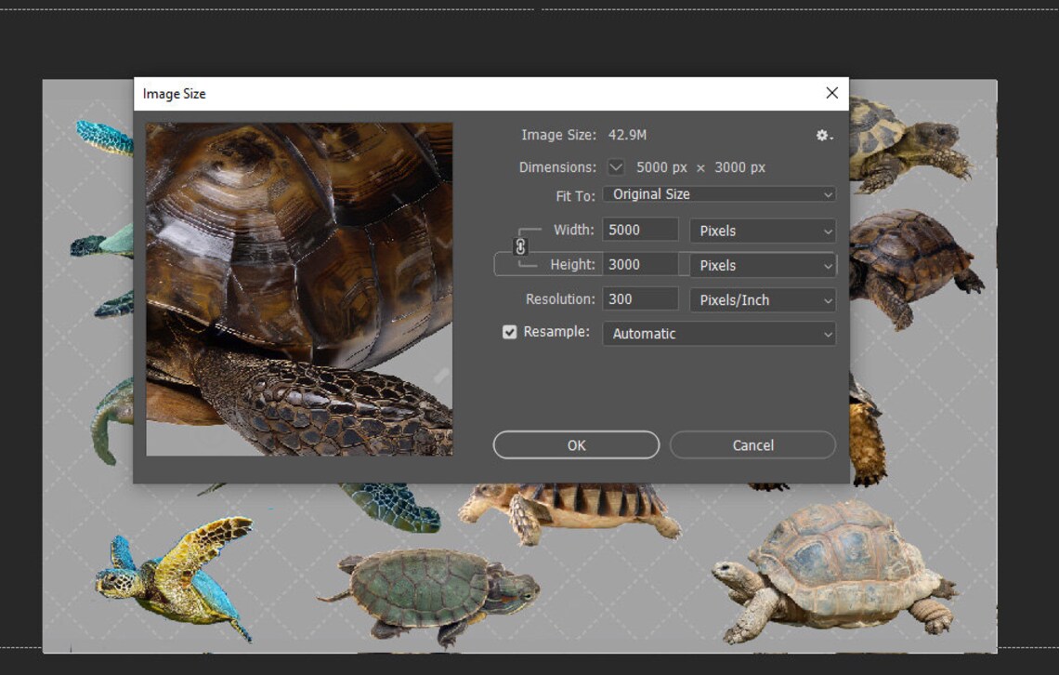Click the Width field showing 5000

click(x=640, y=230)
